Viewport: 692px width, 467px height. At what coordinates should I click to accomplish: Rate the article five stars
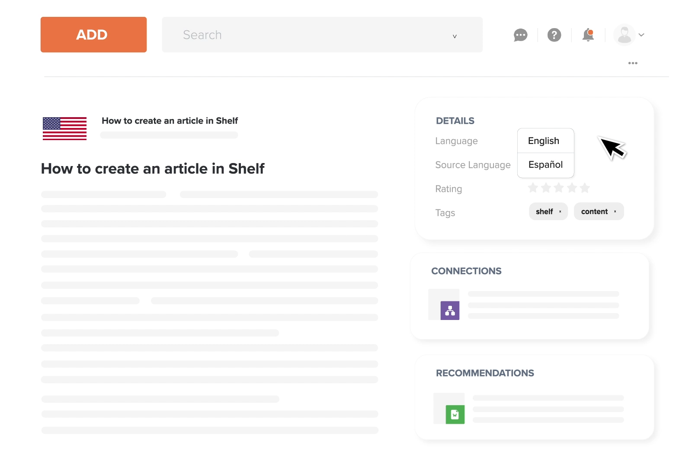(x=585, y=188)
